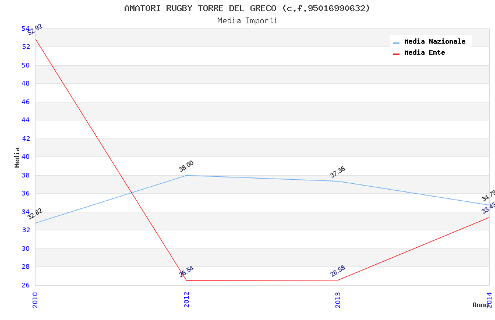Click the 26.54 data label on red line
The width and height of the screenshot is (495, 320).
(186, 271)
